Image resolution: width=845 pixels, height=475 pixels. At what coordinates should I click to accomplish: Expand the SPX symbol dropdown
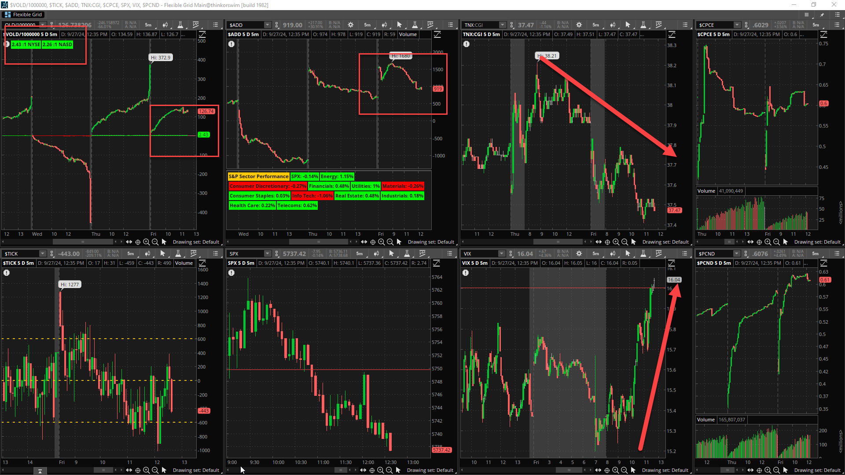point(268,254)
